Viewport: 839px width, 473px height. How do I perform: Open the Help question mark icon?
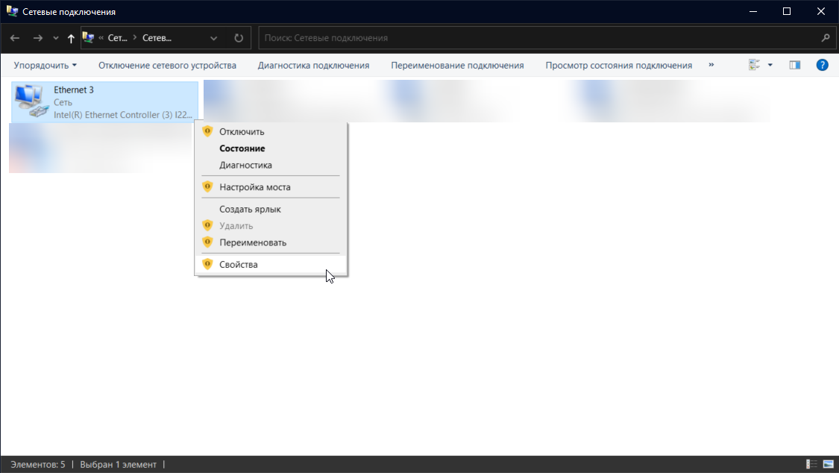pos(823,65)
